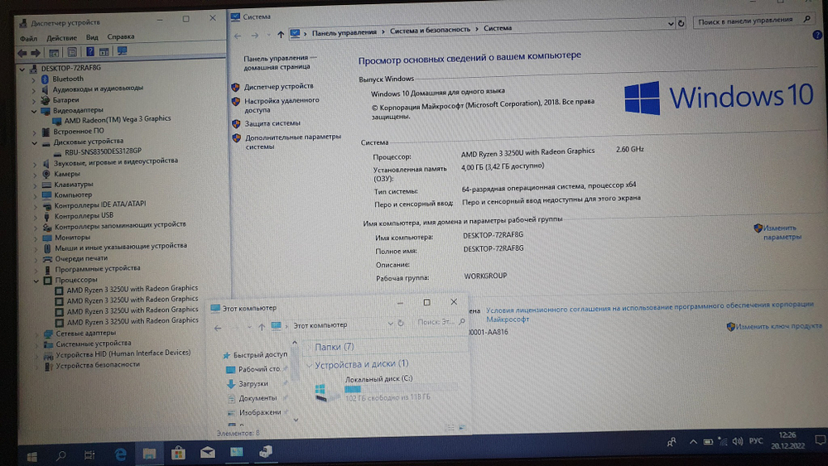The height and width of the screenshot is (466, 828).
Task: Select the Bluetooth device category icon
Action: [x=45, y=79]
